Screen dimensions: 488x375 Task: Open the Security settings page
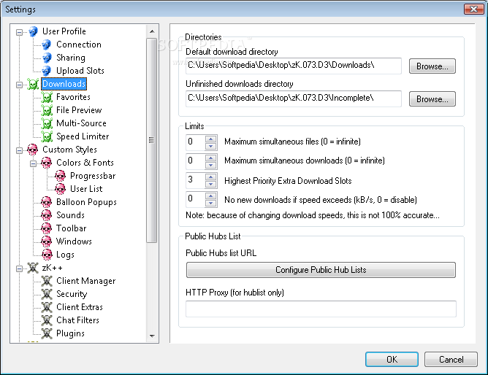(x=72, y=294)
